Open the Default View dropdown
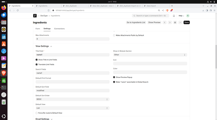 coord(73,108)
